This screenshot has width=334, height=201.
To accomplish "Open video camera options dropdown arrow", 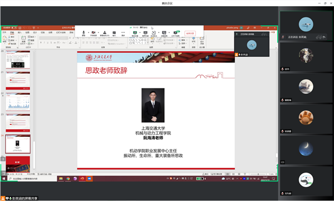I will 99,33.
